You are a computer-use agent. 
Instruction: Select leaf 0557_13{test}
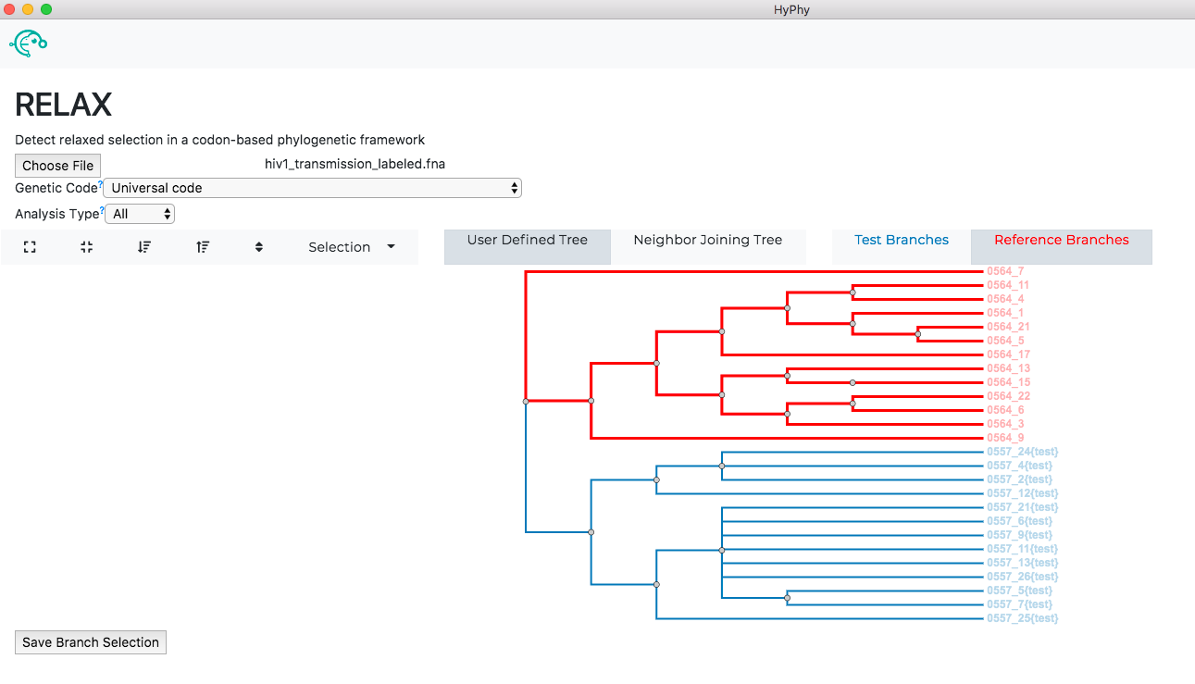(x=1022, y=563)
